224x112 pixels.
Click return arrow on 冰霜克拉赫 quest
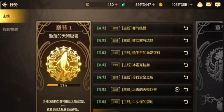point(186,65)
